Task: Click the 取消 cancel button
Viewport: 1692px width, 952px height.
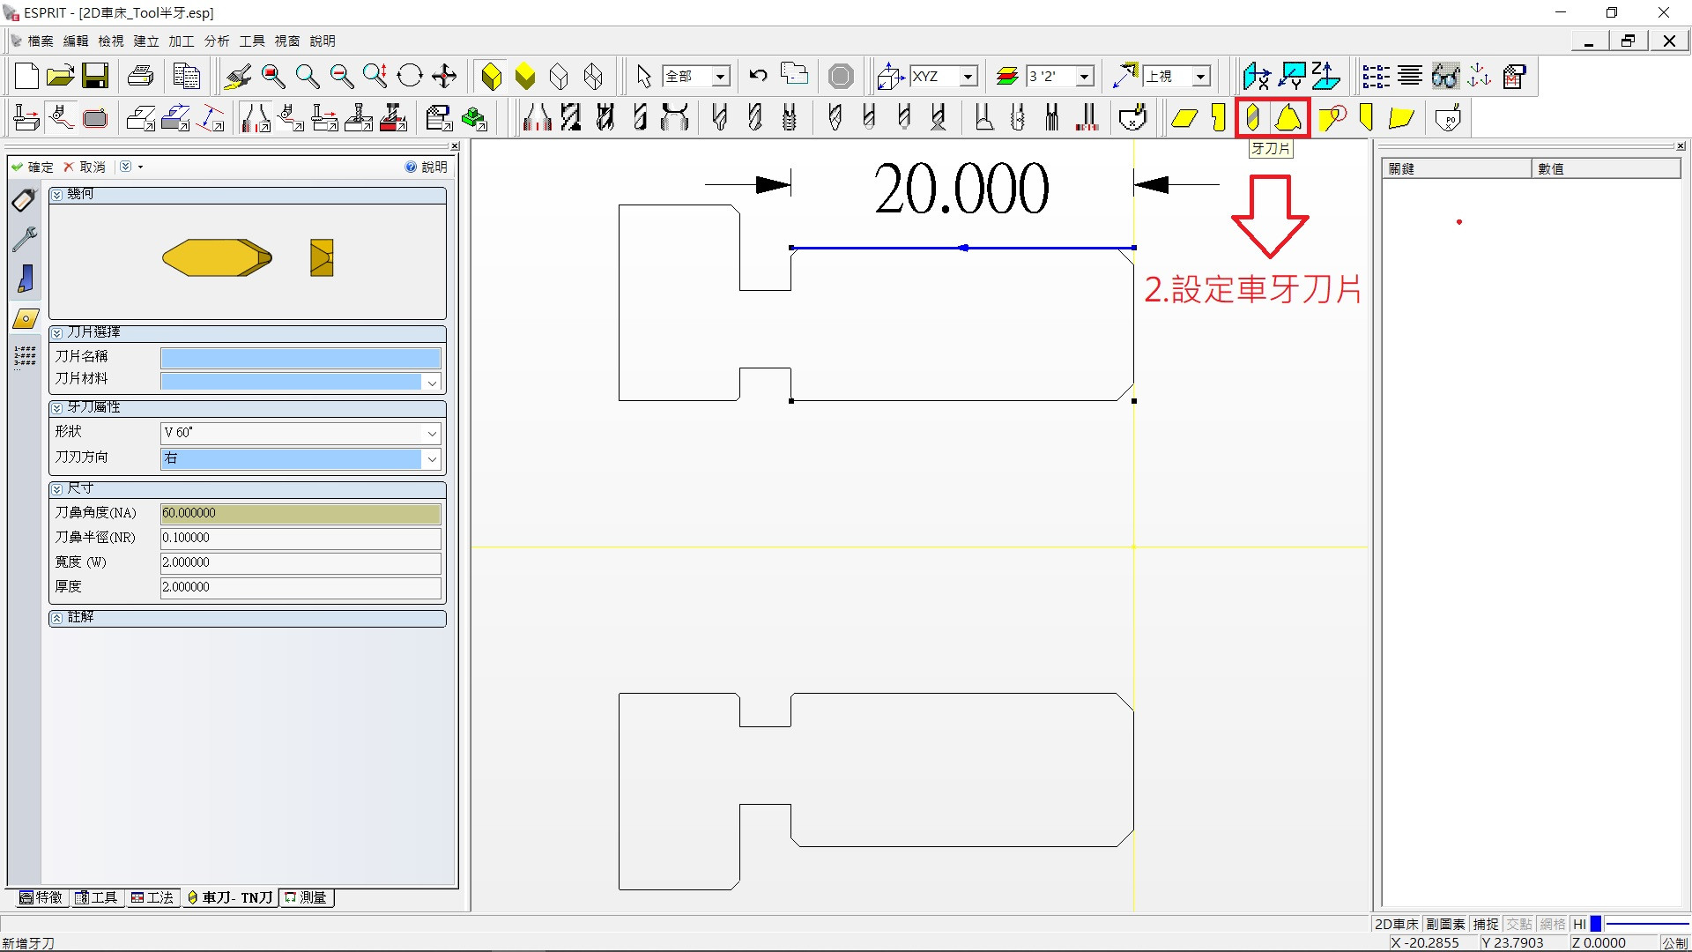Action: [x=85, y=167]
